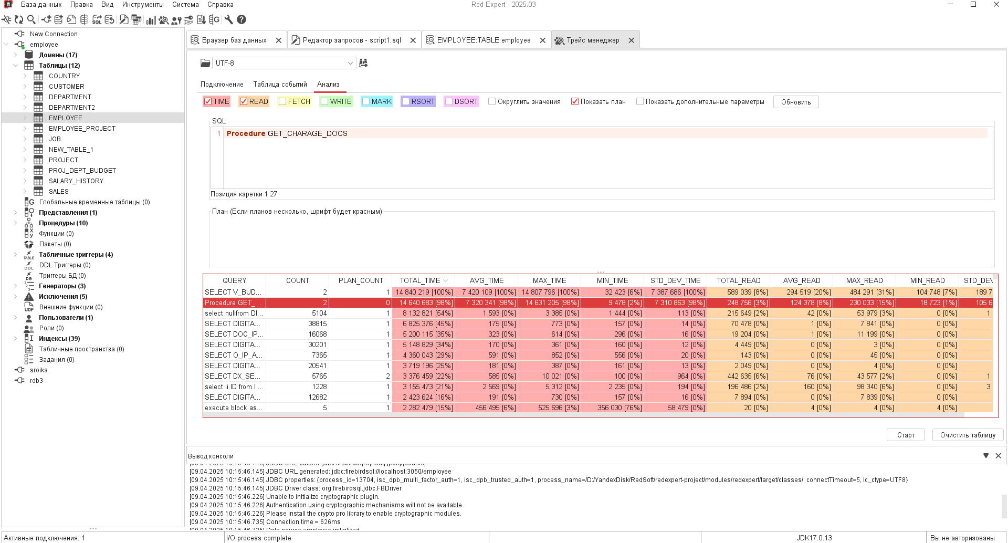
Task: Click the binoculars icon beside encoding
Action: [363, 63]
